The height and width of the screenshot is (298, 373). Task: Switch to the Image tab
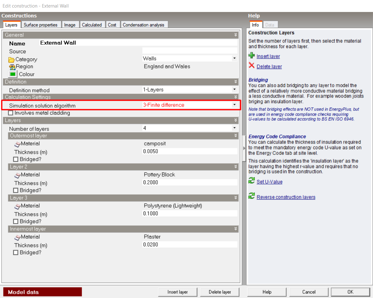(70, 25)
